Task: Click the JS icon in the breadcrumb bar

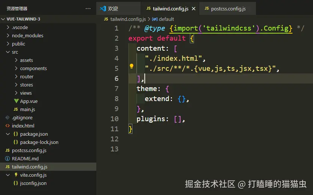Action: (x=106, y=19)
